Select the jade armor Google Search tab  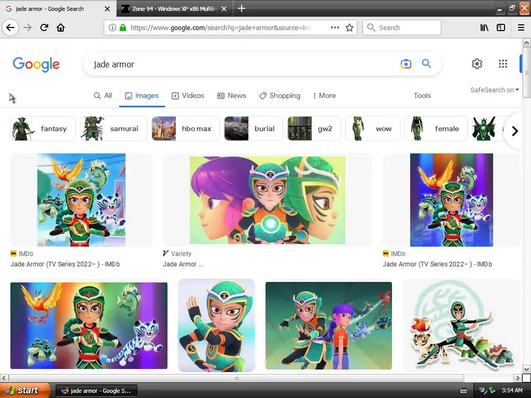[58, 9]
